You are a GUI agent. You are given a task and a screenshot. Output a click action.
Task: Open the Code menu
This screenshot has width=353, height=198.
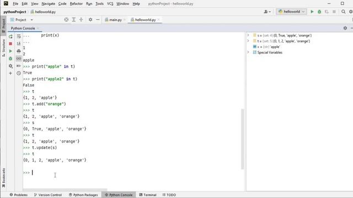62,4
